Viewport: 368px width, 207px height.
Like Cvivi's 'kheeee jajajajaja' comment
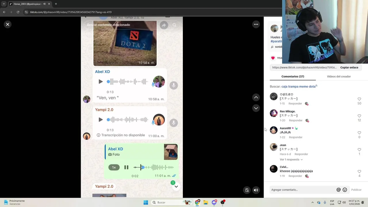tap(359, 172)
